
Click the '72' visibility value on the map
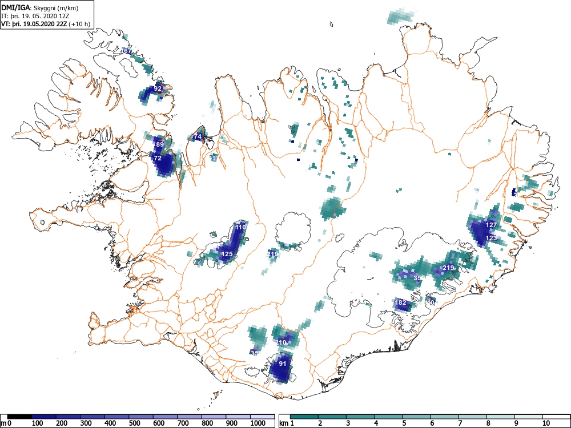(158, 158)
